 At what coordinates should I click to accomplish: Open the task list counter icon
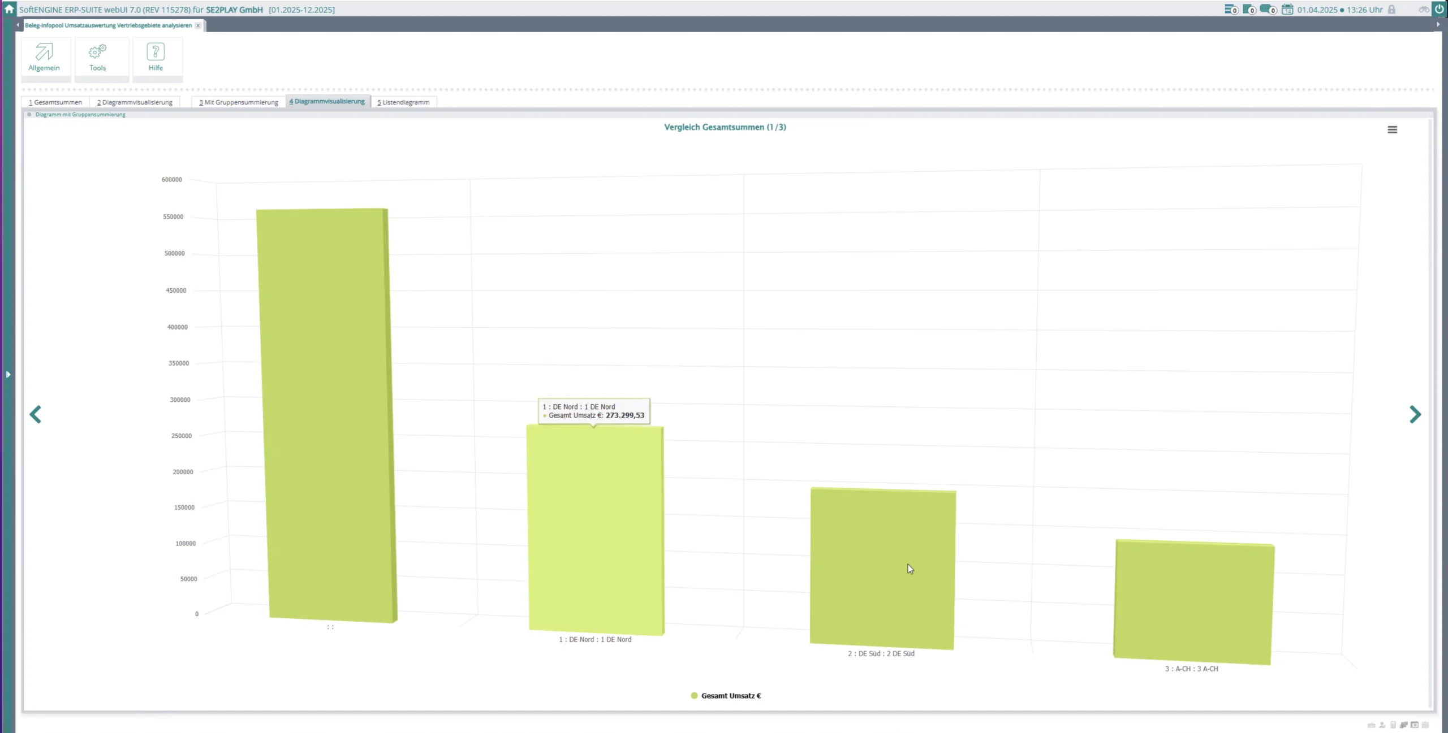coord(1230,10)
